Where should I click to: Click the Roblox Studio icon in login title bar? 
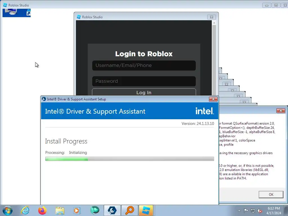[x=79, y=17]
